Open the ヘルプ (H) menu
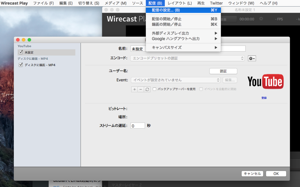Screen dimensions: 300x187 [x=269, y=3]
